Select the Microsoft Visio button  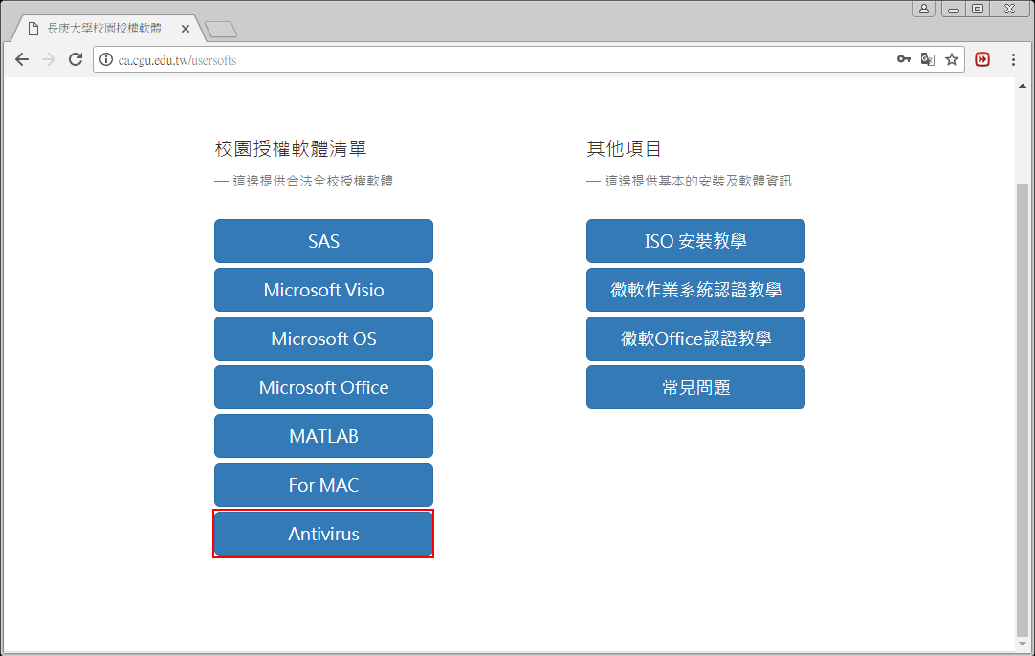pyautogui.click(x=323, y=290)
